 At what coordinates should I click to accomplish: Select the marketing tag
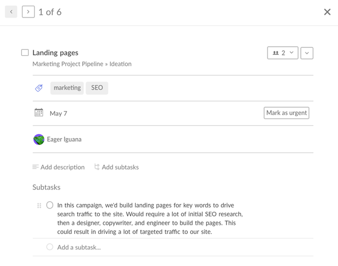(67, 88)
